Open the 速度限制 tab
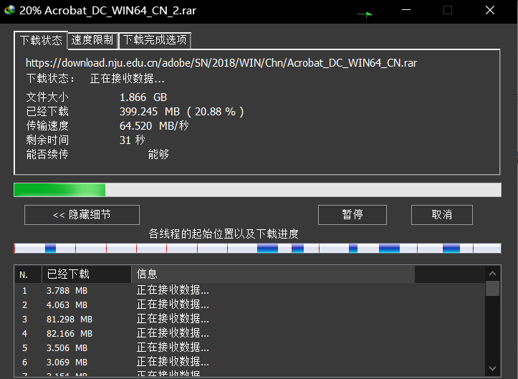 click(92, 40)
